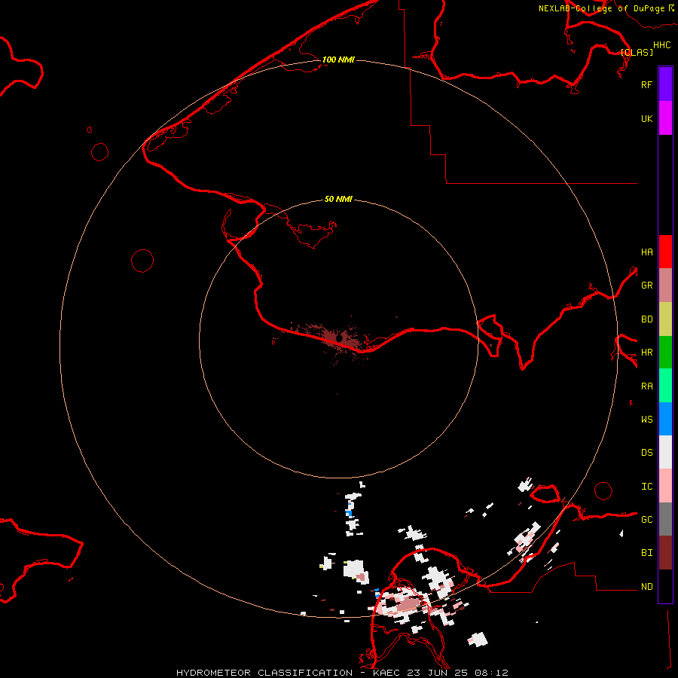Viewport: 678px width, 678px height.
Task: Click the GC gray legend color block
Action: click(665, 519)
